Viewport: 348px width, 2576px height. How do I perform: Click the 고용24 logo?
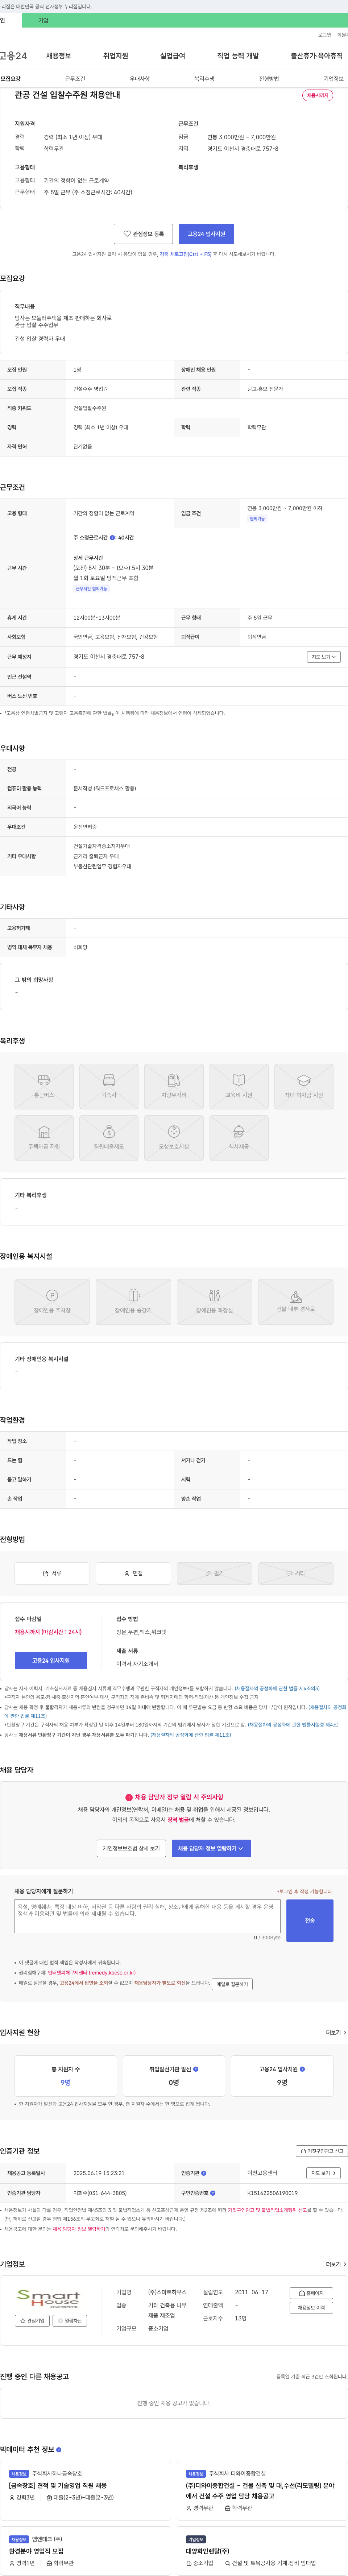[x=14, y=56]
